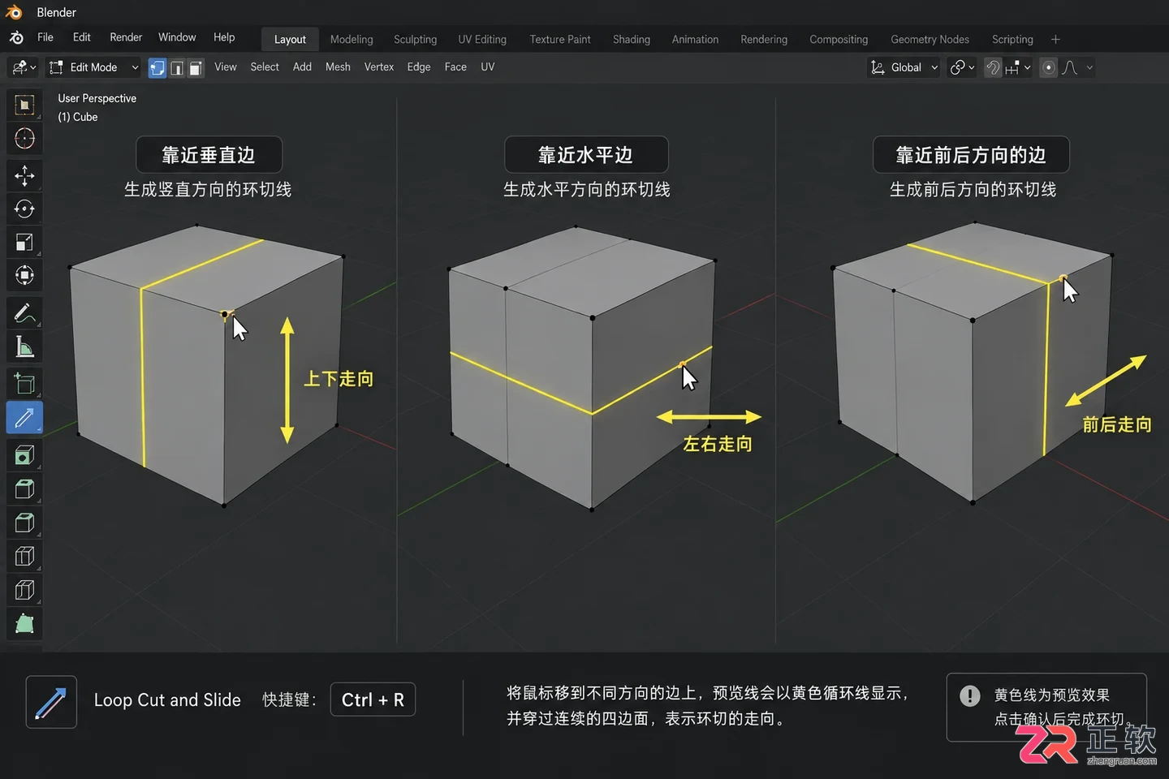Select the Bevel tool

pyautogui.click(x=24, y=523)
